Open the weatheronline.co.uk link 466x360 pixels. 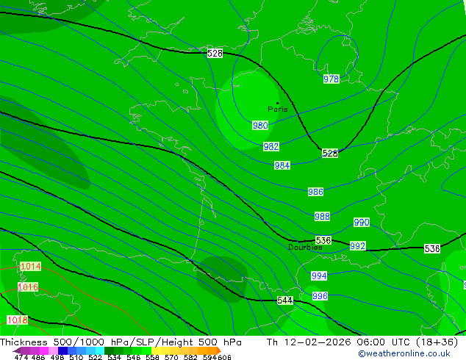pos(404,353)
